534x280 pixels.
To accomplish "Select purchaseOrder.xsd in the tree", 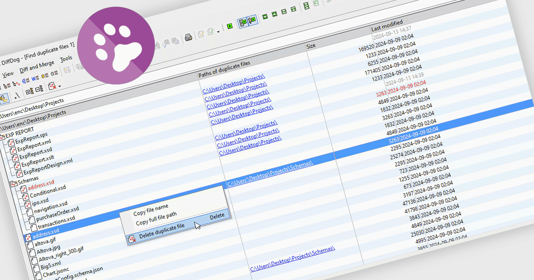I will click(x=57, y=214).
